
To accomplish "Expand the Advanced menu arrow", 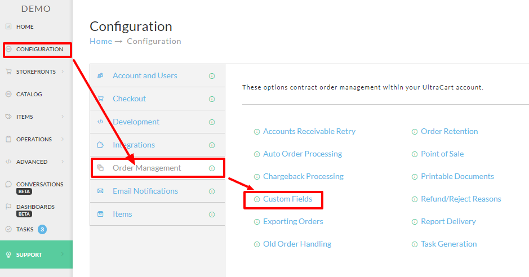I will (x=63, y=162).
